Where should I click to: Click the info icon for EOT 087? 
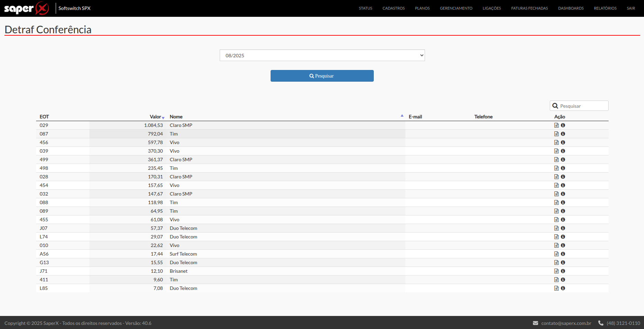coord(563,134)
